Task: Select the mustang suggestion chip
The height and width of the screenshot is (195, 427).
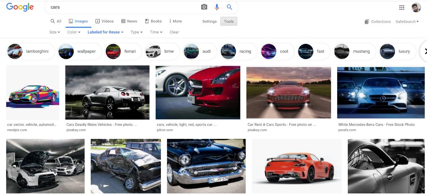Action: tap(355, 51)
